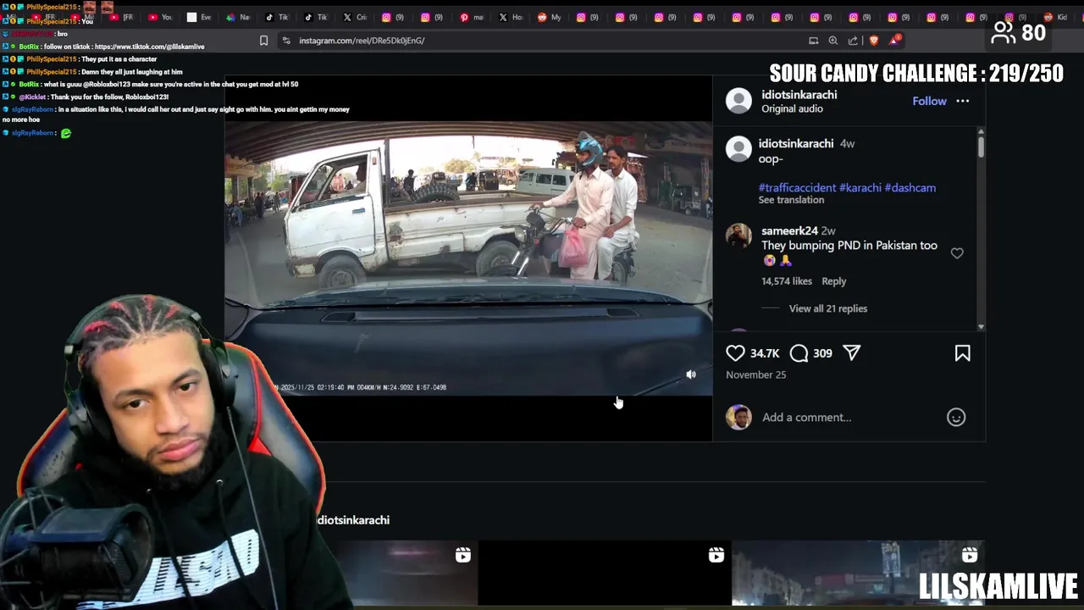Click See translation under the caption
The height and width of the screenshot is (610, 1084).
(x=791, y=200)
